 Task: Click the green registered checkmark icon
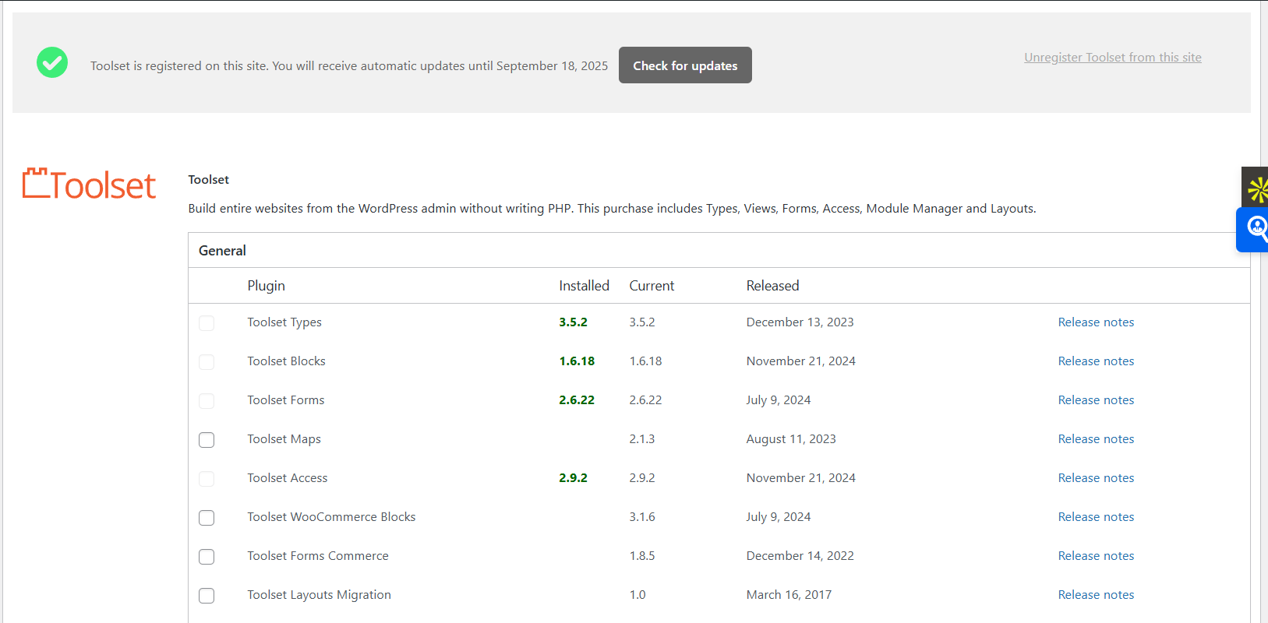(52, 62)
